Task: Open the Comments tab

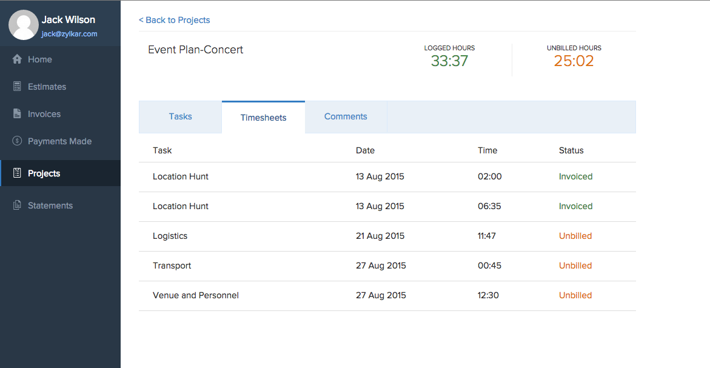Action: click(346, 116)
